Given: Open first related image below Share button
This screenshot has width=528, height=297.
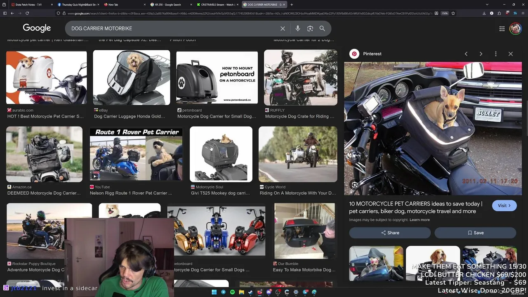Looking at the screenshot, I should (x=376, y=264).
